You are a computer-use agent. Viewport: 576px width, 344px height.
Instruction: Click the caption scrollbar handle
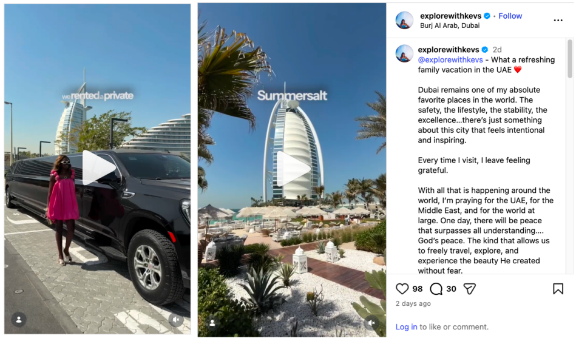click(x=570, y=59)
